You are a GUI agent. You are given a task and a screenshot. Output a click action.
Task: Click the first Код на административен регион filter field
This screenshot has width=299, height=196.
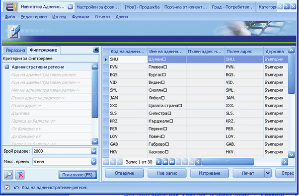51,75
